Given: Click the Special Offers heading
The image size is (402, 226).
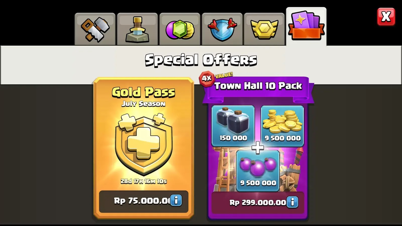Looking at the screenshot, I should pos(201,60).
